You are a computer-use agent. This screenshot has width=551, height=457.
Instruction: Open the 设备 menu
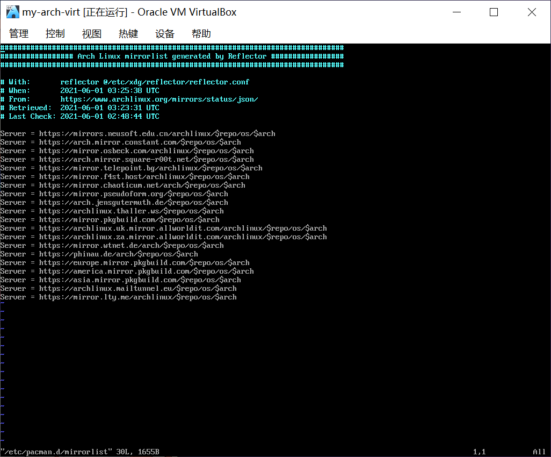[165, 33]
